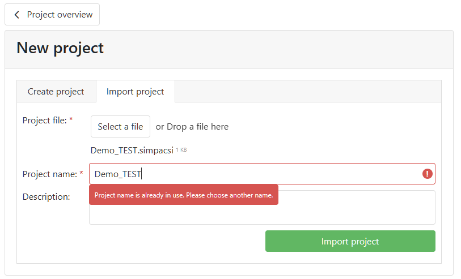This screenshot has width=461, height=279.
Task: Click the 'Description:' label
Action: pos(46,196)
